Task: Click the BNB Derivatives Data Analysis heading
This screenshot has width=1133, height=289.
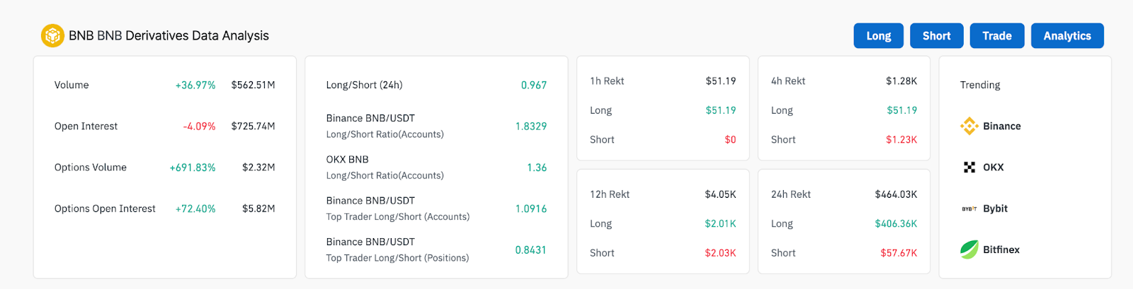Action: point(169,35)
